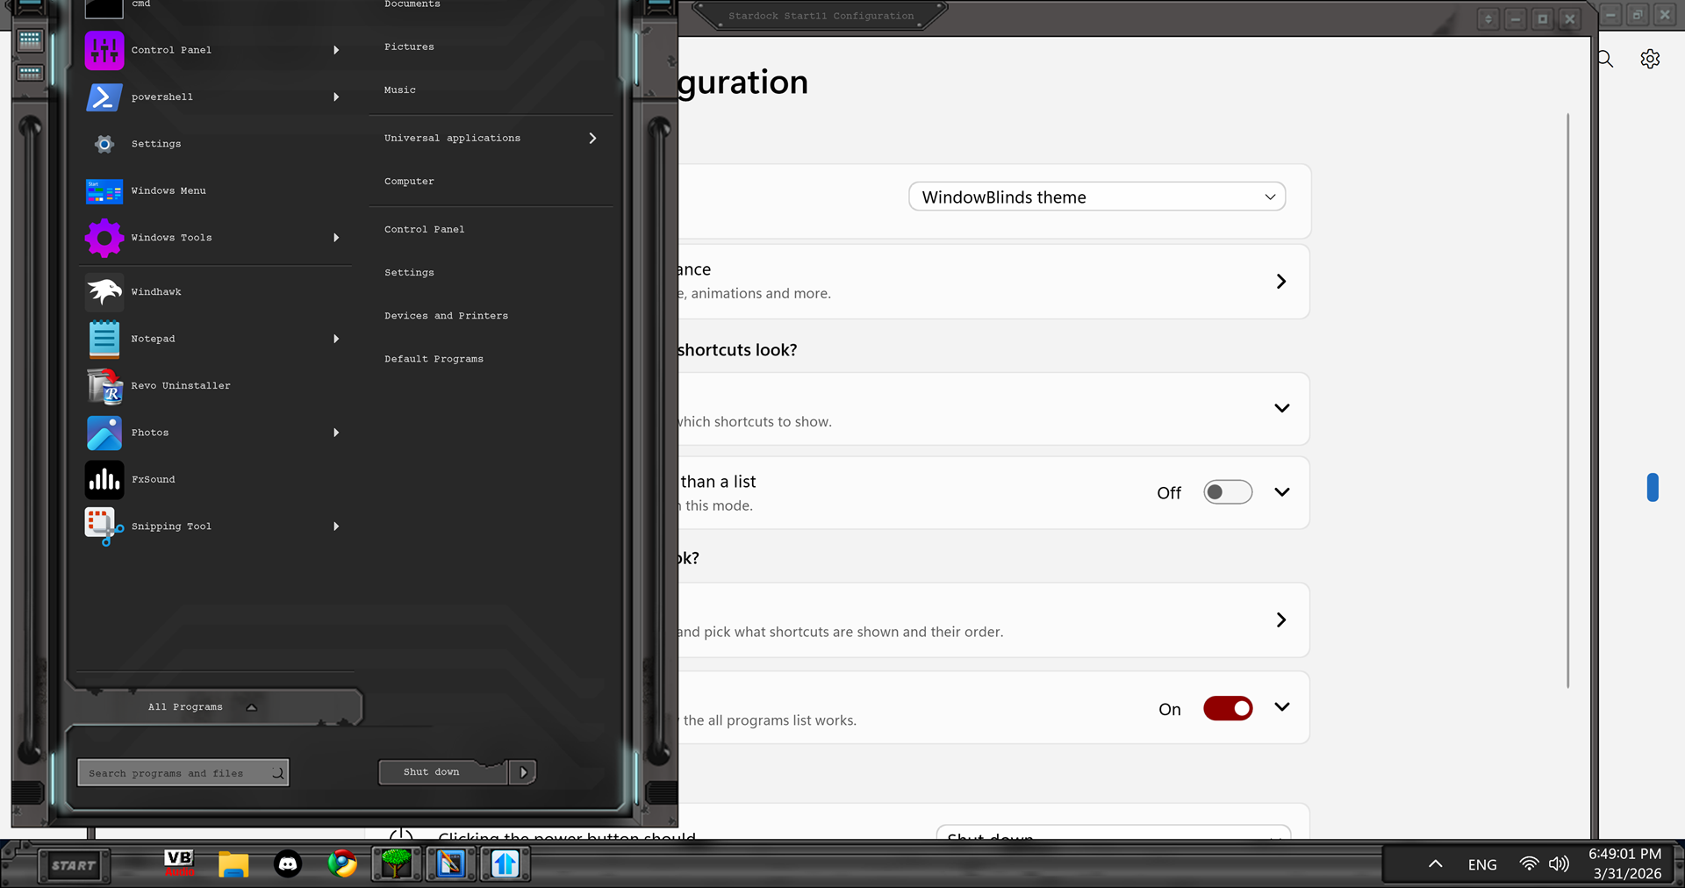Open the WindowBlinds theme dropdown
The width and height of the screenshot is (1685, 888).
pyautogui.click(x=1096, y=197)
